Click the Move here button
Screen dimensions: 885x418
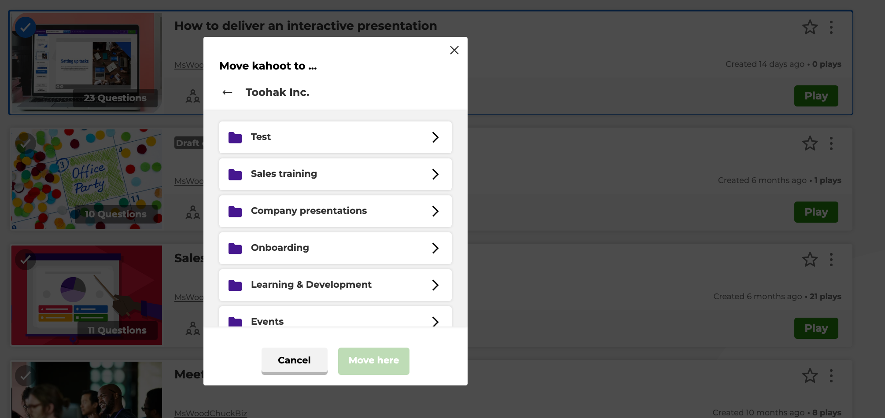(x=374, y=361)
